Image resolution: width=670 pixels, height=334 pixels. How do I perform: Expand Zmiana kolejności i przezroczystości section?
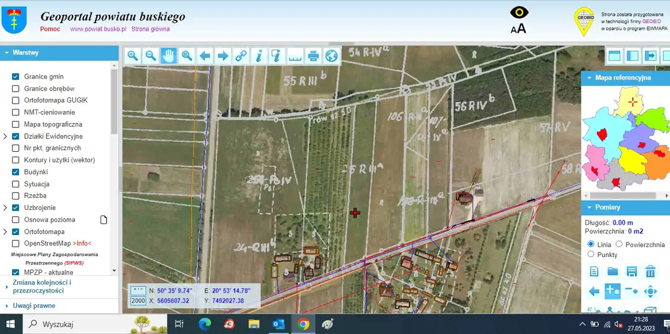pos(42,286)
